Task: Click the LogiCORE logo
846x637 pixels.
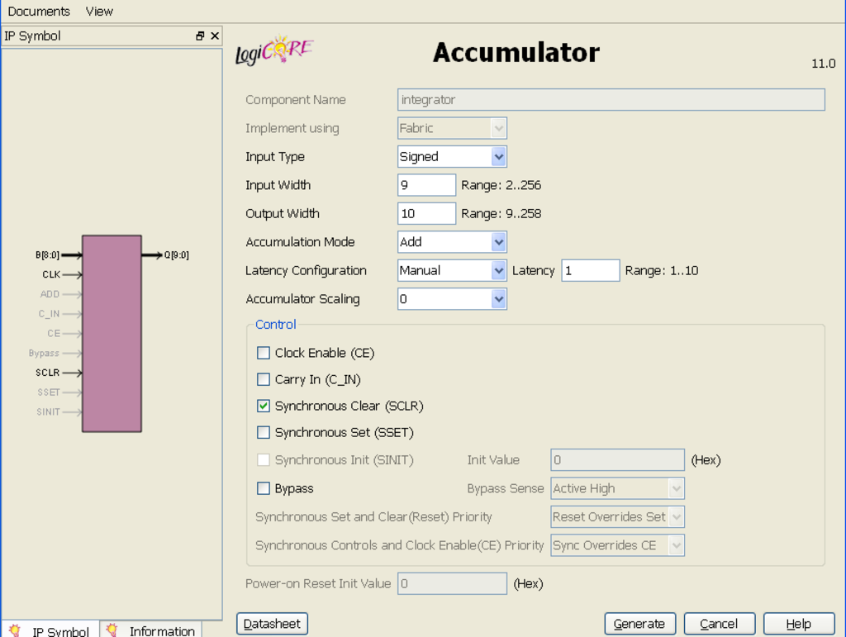Action: tap(273, 51)
